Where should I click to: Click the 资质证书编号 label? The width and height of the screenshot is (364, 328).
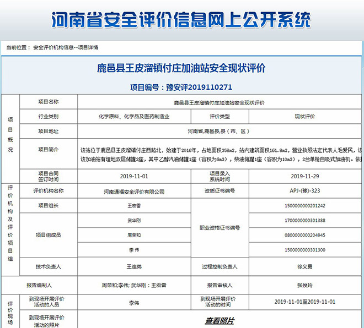point(220,190)
